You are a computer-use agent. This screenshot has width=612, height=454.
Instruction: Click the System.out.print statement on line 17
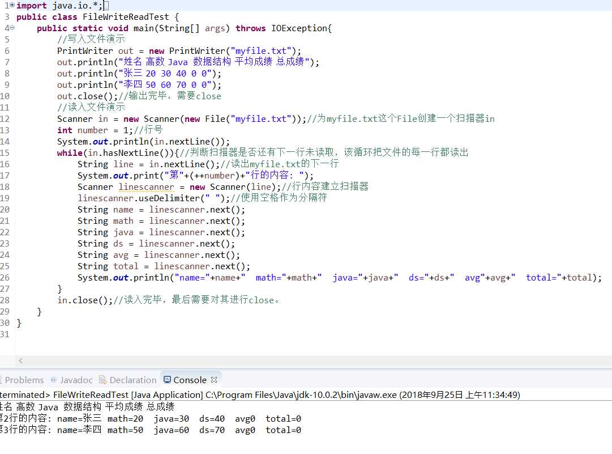point(195,176)
